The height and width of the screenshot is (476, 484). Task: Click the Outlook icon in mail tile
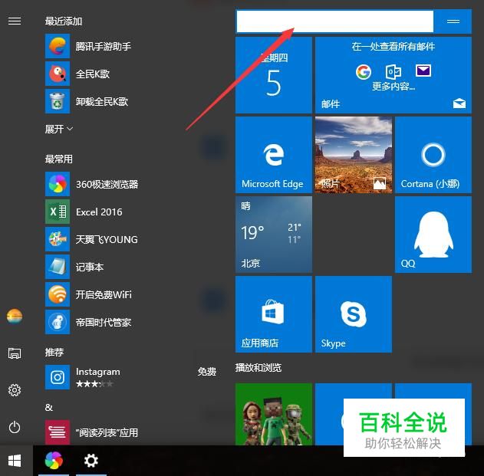pyautogui.click(x=393, y=71)
